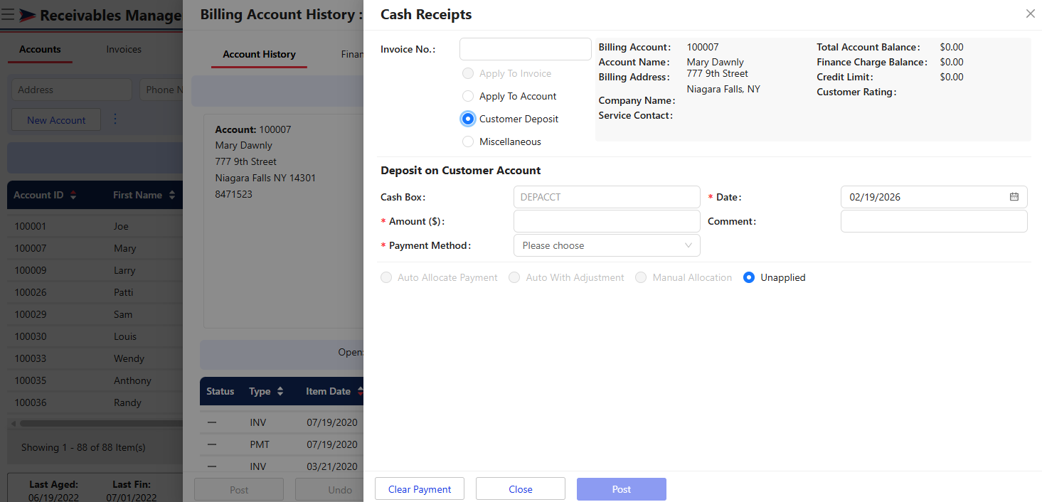Sort the Type column in history table
This screenshot has height=502, width=1042.
[x=280, y=392]
